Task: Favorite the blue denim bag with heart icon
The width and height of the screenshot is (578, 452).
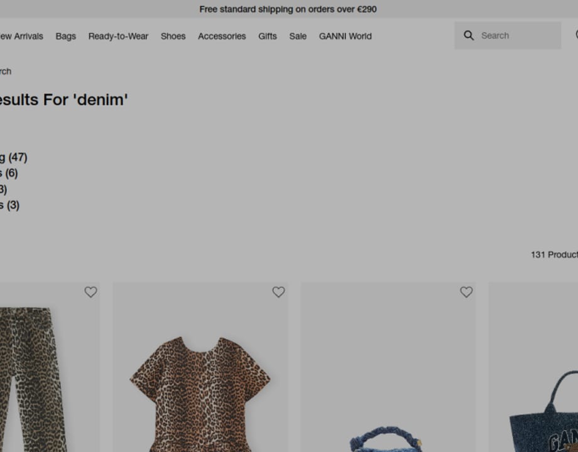Action: (466, 292)
